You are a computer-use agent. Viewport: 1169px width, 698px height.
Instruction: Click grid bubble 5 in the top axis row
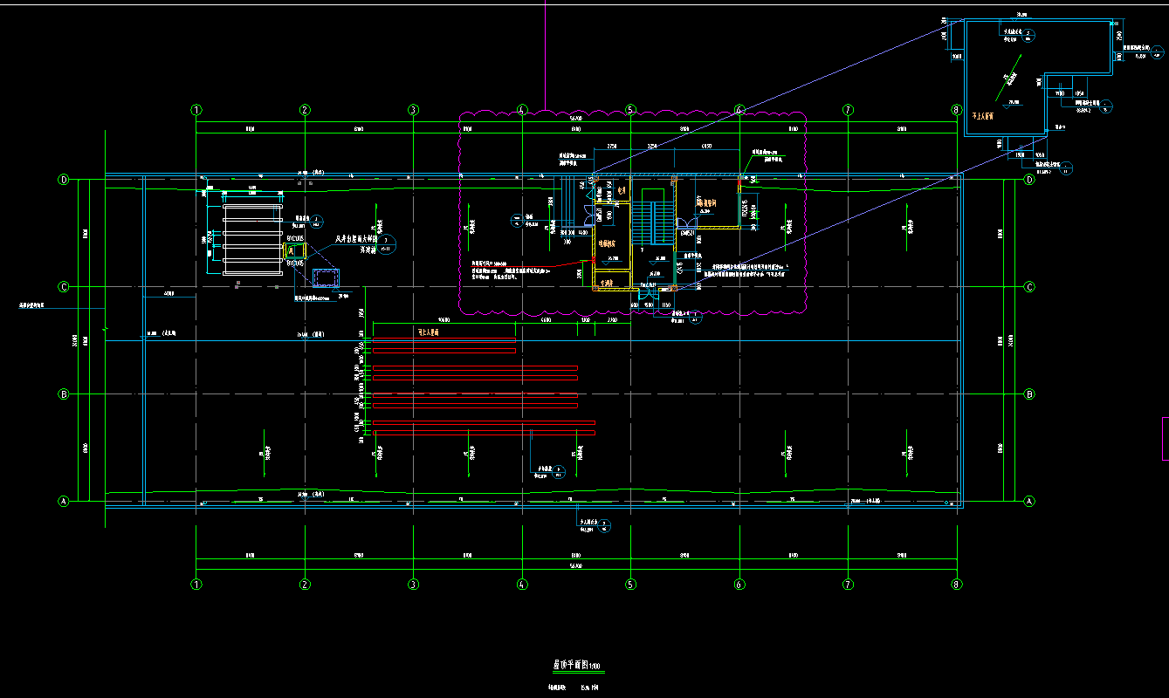click(x=630, y=110)
